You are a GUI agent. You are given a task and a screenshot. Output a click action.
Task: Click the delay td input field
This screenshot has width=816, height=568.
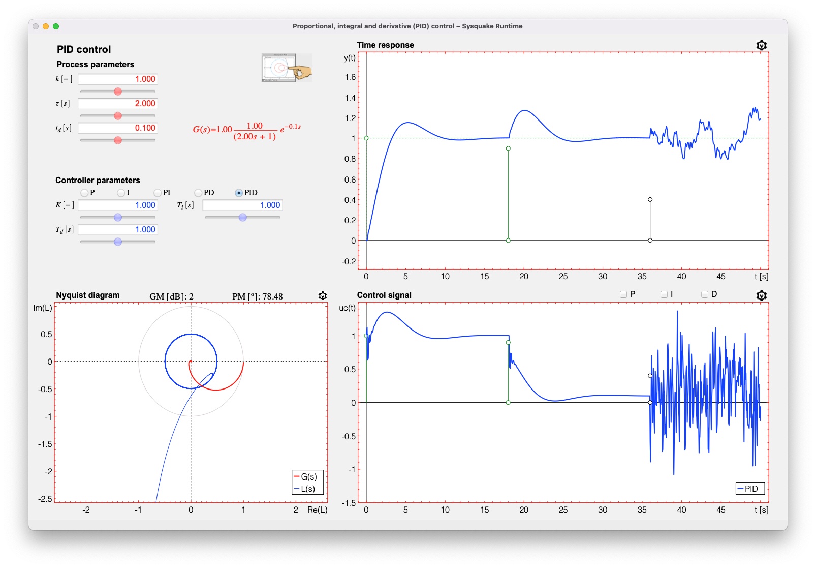coord(117,128)
